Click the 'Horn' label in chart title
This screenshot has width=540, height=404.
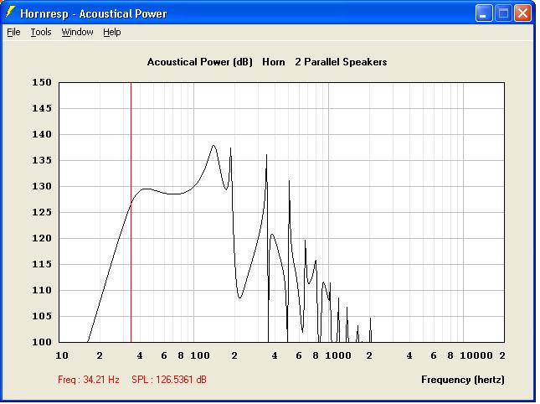click(x=274, y=62)
